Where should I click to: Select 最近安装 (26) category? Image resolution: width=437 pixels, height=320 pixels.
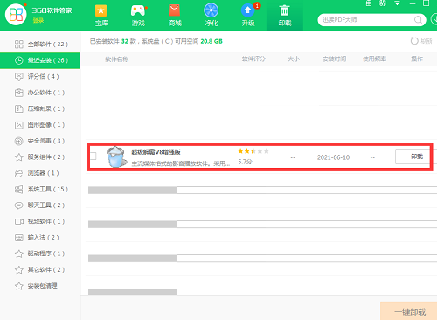pos(40,60)
